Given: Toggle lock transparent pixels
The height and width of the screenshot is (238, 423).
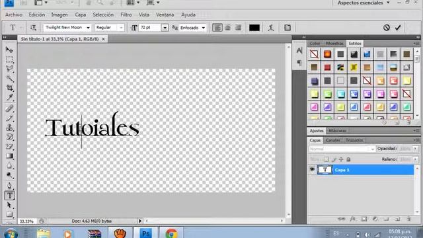Looking at the screenshot, I should coord(326,159).
